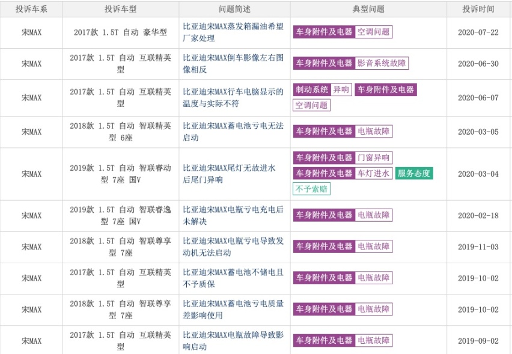Click the 制动系统 tag

click(312, 90)
